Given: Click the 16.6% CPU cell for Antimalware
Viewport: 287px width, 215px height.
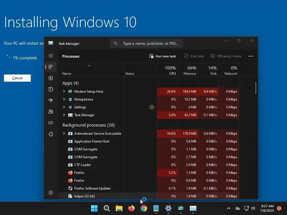Looking at the screenshot, I should click(x=167, y=134).
